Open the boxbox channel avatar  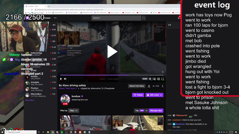pos(65,99)
